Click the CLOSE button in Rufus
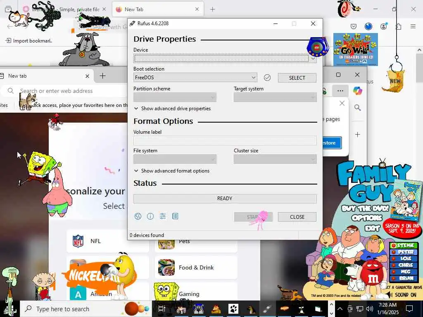 click(x=297, y=217)
